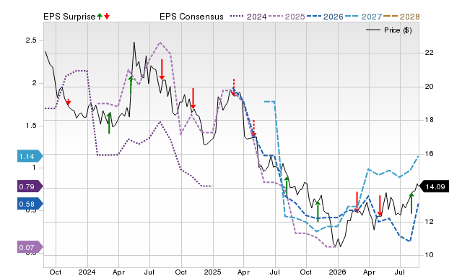
Task: Click the red surprise arrow in August 2024
Action: pyautogui.click(x=162, y=69)
